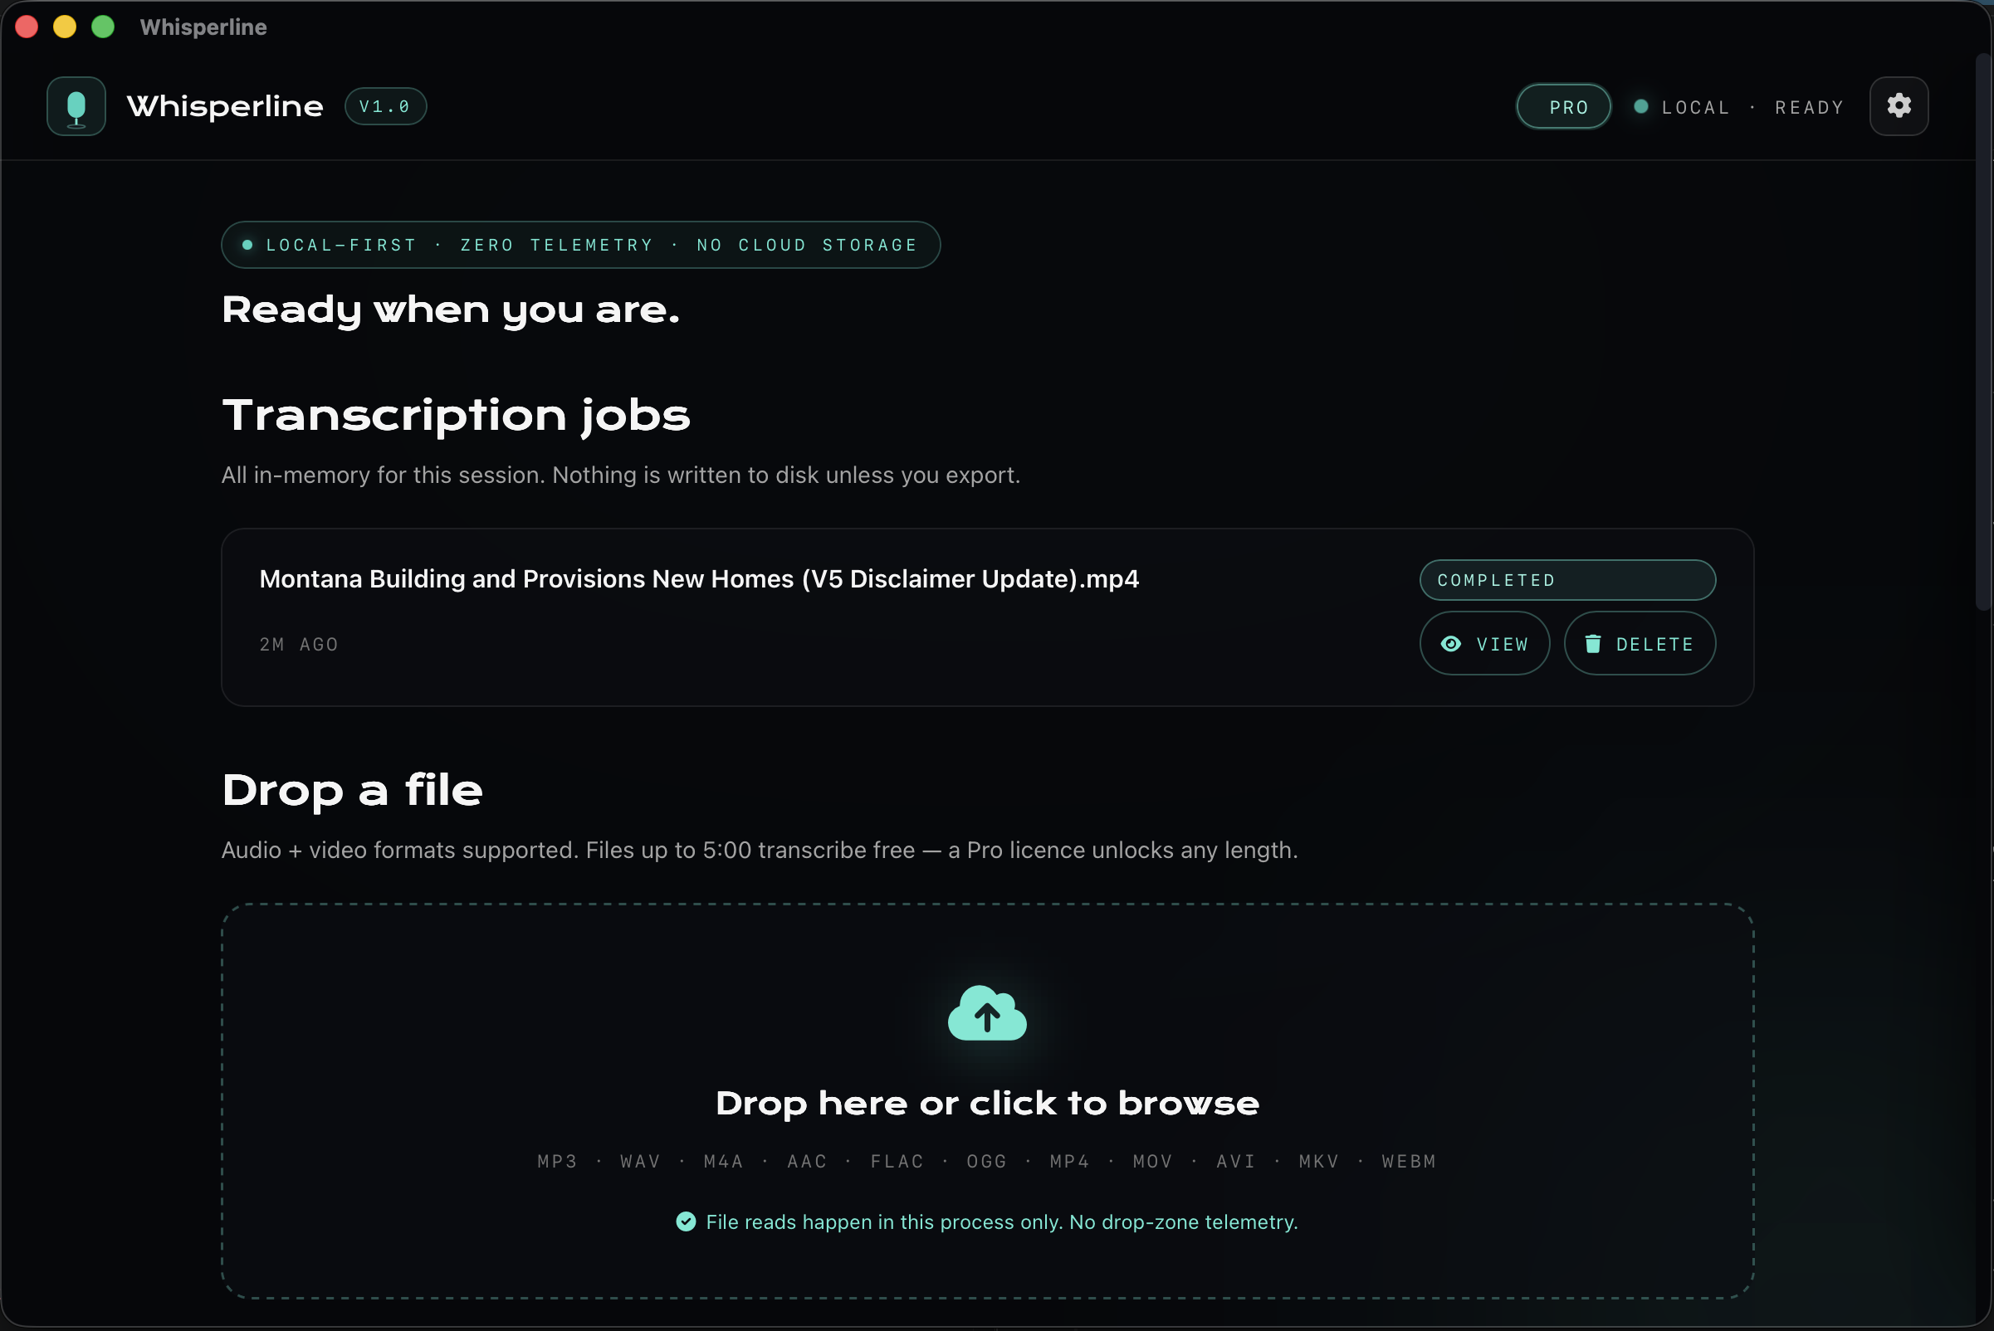This screenshot has height=1331, width=1994.
Task: Click the cloud upload icon
Action: [x=987, y=1012]
